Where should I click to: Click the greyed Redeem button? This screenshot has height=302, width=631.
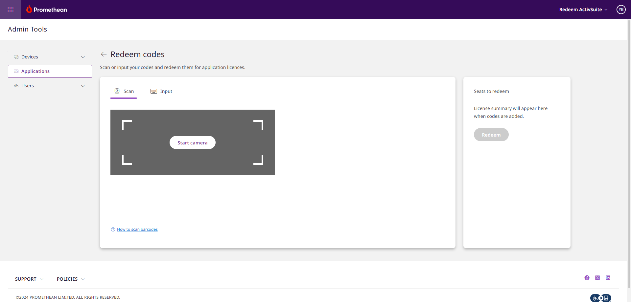pos(491,135)
